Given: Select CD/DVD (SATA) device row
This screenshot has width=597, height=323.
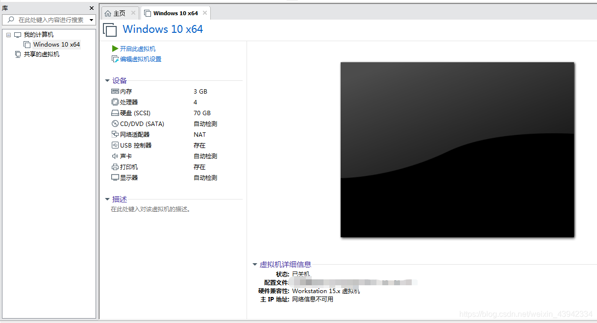Looking at the screenshot, I should 177,124.
